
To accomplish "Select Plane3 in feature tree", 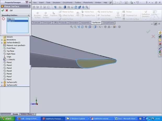I will [9, 65].
